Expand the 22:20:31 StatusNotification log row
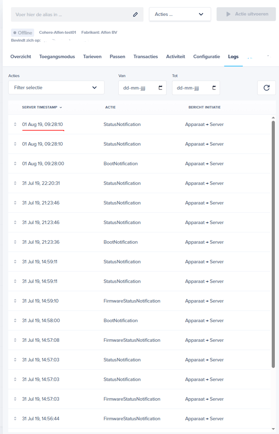This screenshot has height=434, width=279. (x=15, y=183)
